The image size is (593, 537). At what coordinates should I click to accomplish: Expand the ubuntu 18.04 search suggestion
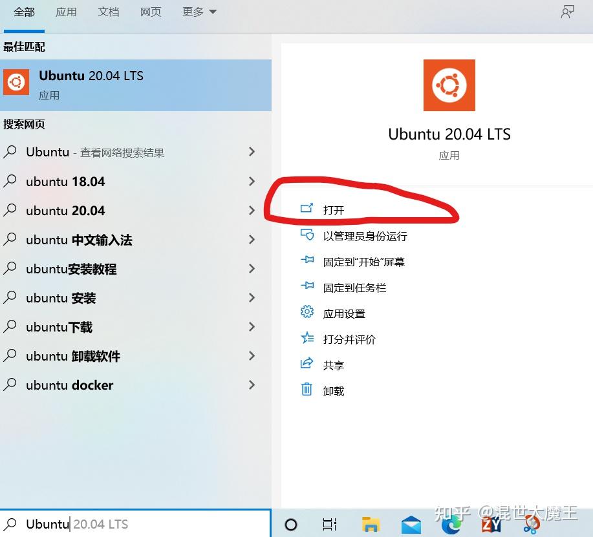[x=252, y=181]
